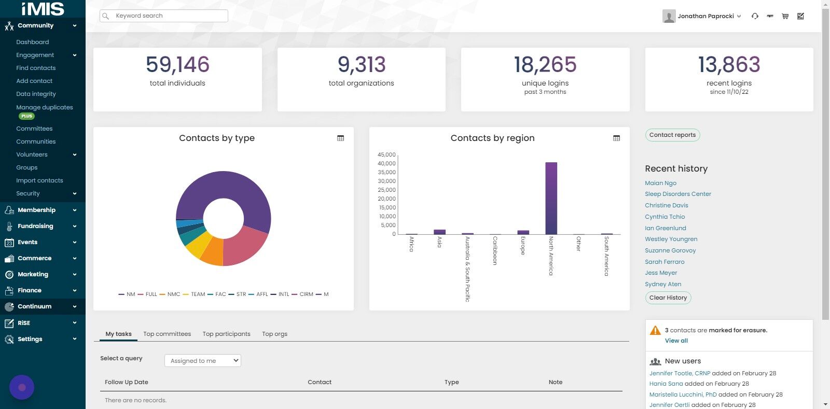The height and width of the screenshot is (409, 830).
Task: Toggle the FAC legend entry
Action: [x=217, y=294]
